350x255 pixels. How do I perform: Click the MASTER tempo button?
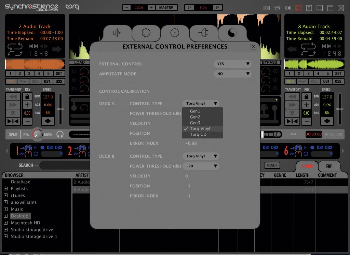tap(166, 8)
